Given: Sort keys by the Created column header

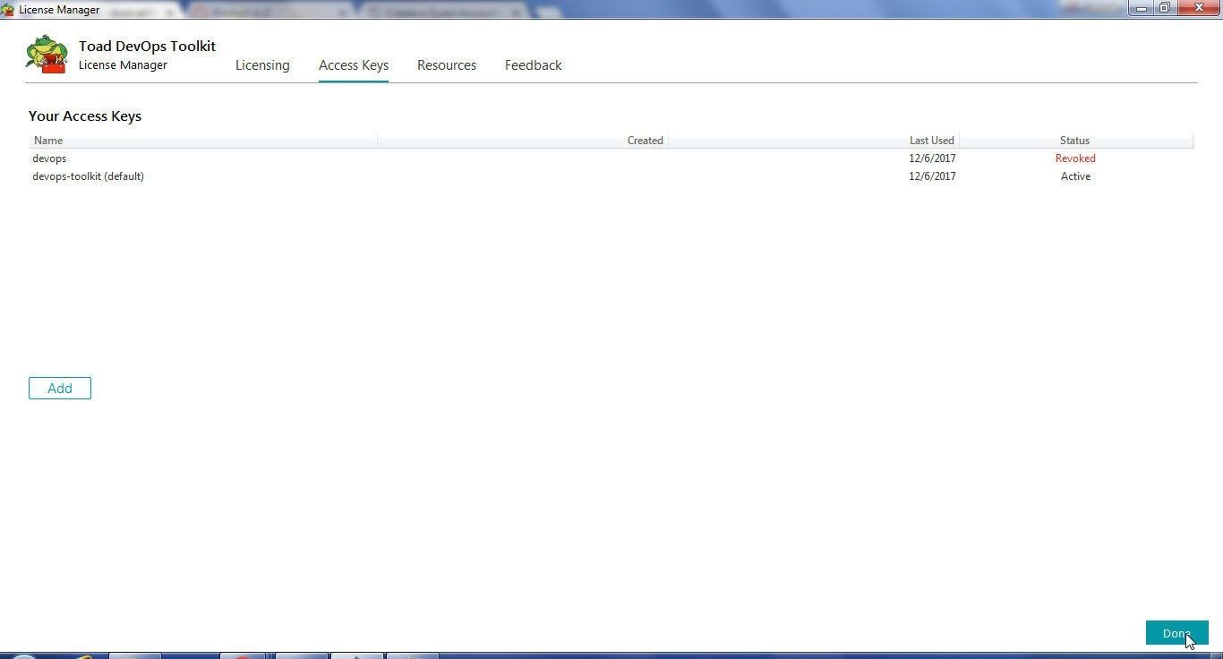Looking at the screenshot, I should click(x=523, y=141).
